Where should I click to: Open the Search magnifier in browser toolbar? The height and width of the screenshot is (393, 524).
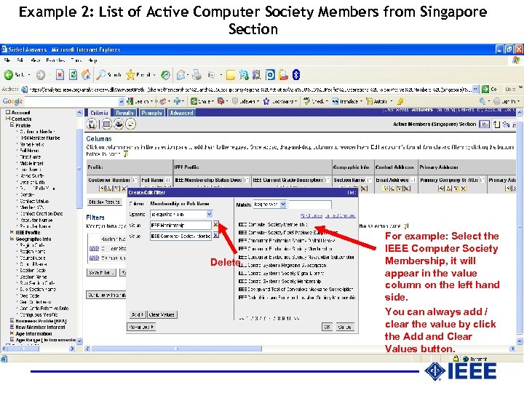[x=100, y=75]
